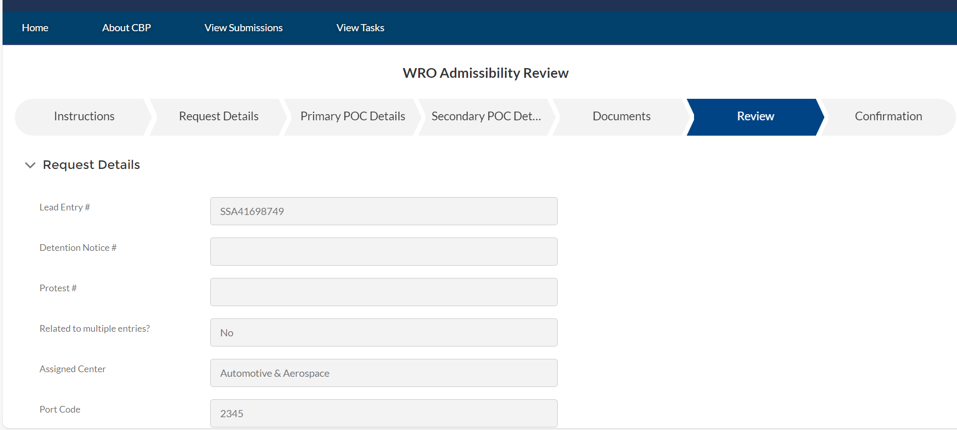The width and height of the screenshot is (957, 430).
Task: Open the Home navigation link
Action: click(x=35, y=28)
